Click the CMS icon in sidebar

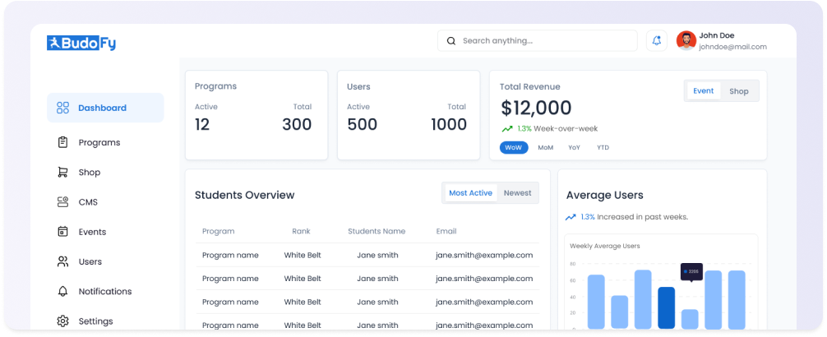click(62, 202)
